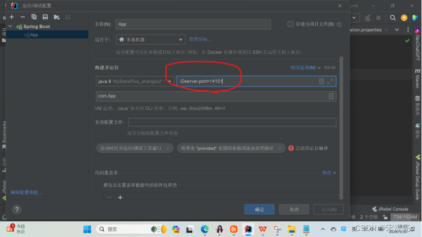Click the background compilation warning icon
422x237 pixels.
coord(291,148)
